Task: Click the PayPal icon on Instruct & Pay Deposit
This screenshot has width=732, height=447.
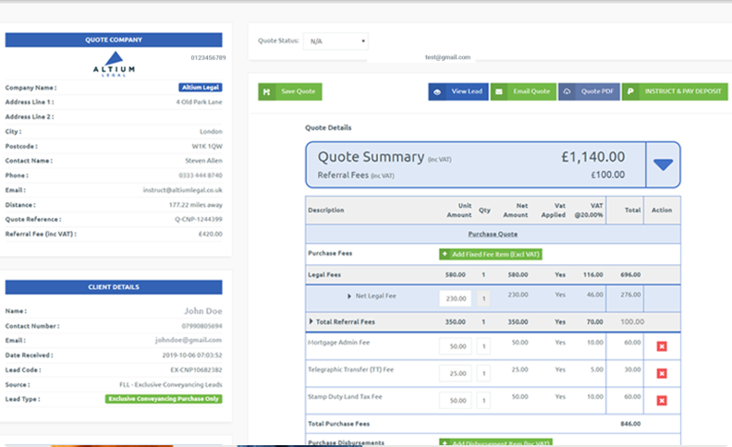Action: (x=630, y=92)
